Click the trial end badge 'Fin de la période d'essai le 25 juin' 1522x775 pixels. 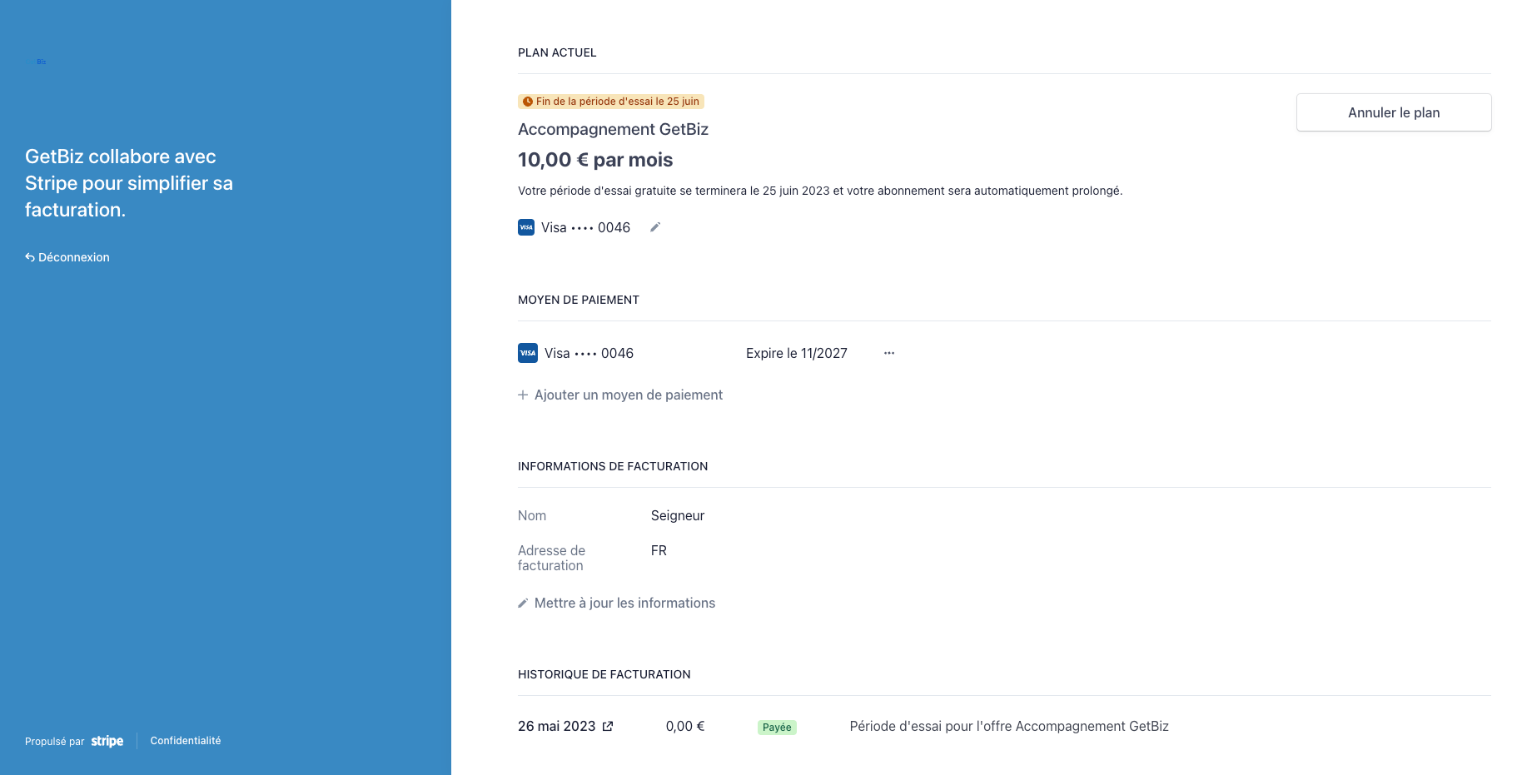[611, 102]
